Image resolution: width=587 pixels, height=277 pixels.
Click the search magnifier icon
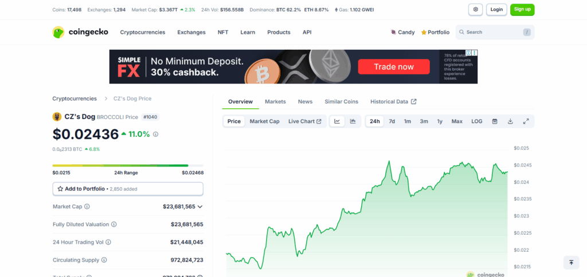[461, 32]
